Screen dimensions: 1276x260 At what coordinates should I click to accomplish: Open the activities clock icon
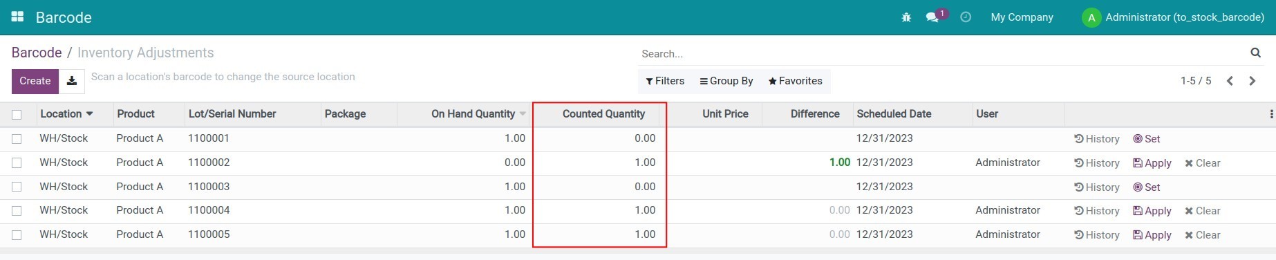click(x=966, y=17)
